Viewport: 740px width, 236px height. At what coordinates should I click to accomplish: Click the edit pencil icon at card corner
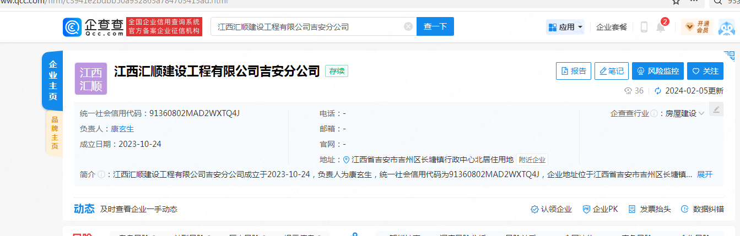[716, 109]
